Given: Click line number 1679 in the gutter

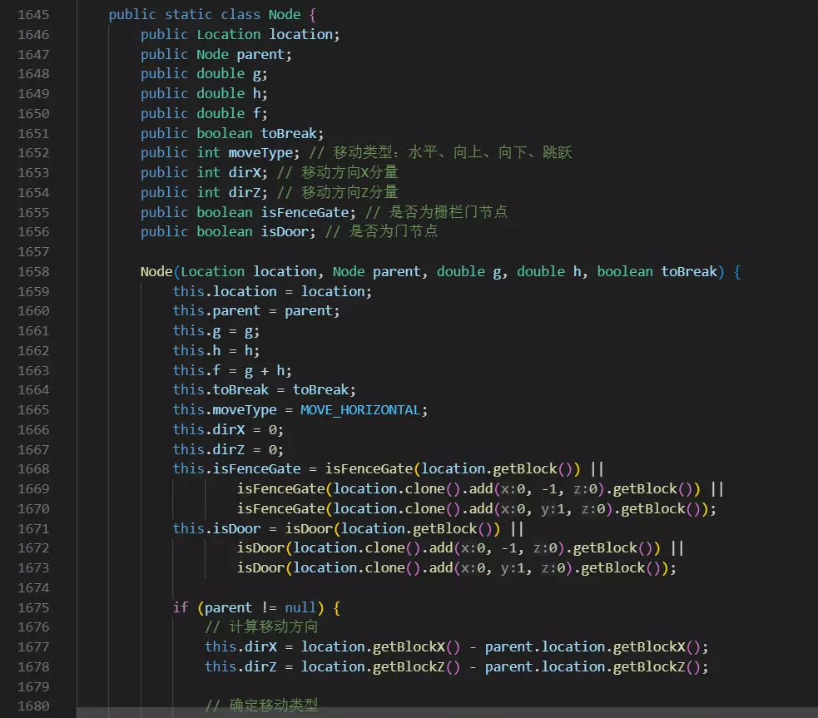Looking at the screenshot, I should [33, 686].
